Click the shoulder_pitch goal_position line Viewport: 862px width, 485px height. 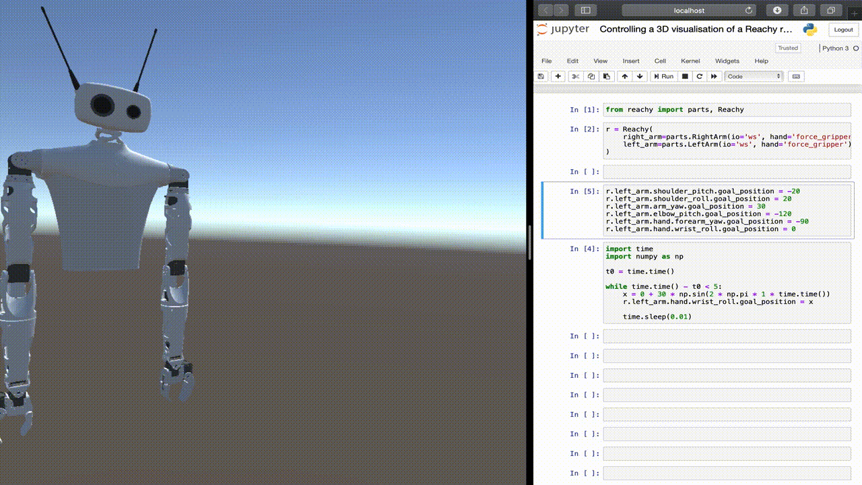[x=703, y=191]
